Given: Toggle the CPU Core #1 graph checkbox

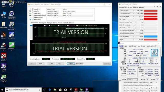Looking at the screenshot, I should tap(49, 26).
